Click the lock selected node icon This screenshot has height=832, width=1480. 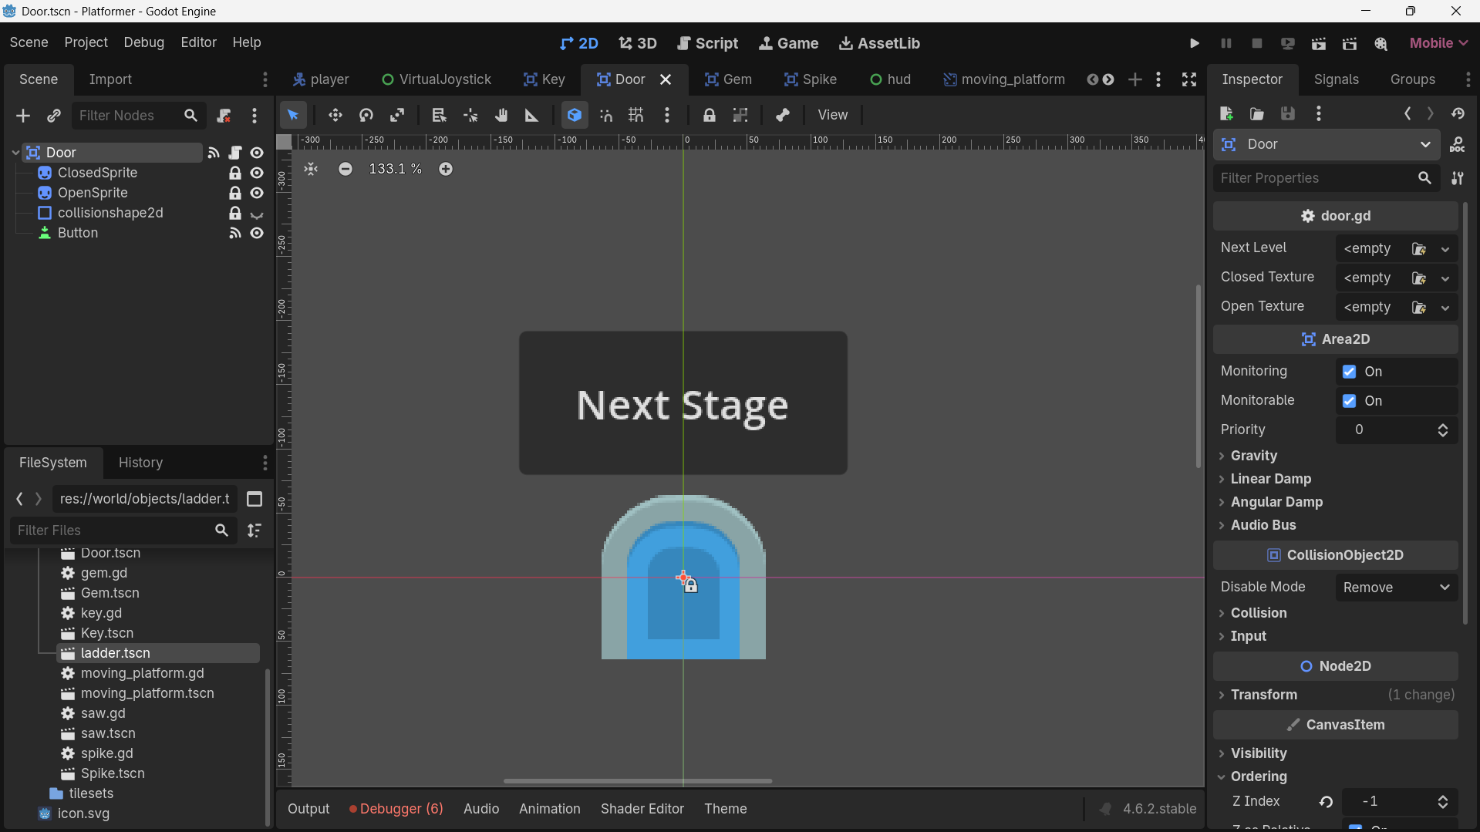[x=709, y=115]
